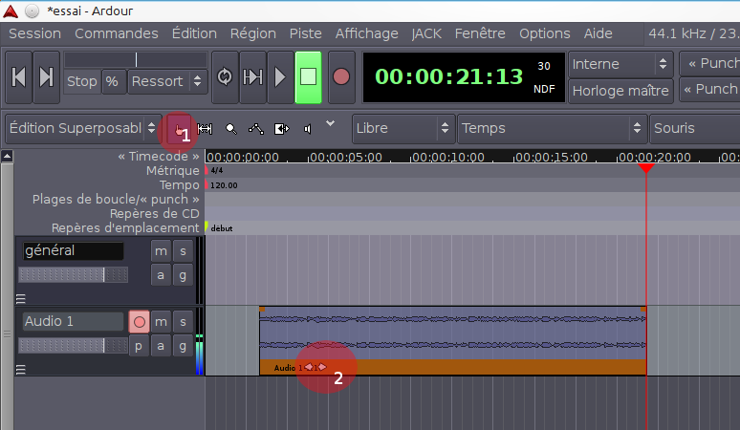This screenshot has width=740, height=430.
Task: Open the Piste menu
Action: click(x=305, y=34)
